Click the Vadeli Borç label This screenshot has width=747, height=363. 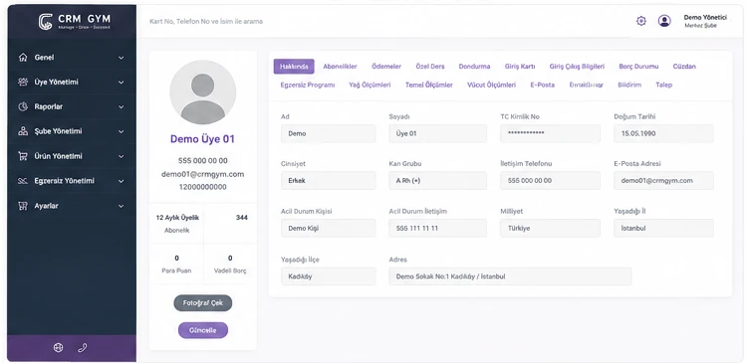pyautogui.click(x=230, y=271)
